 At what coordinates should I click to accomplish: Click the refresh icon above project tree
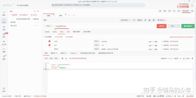click(35, 11)
